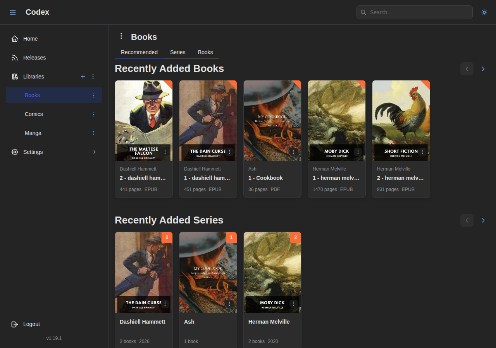Viewport: 496px width, 348px height.
Task: Open Herman Melville series card menu
Action: pyautogui.click(x=294, y=304)
